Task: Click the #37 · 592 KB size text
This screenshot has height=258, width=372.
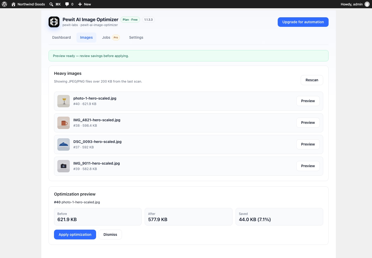Action: coord(83,147)
